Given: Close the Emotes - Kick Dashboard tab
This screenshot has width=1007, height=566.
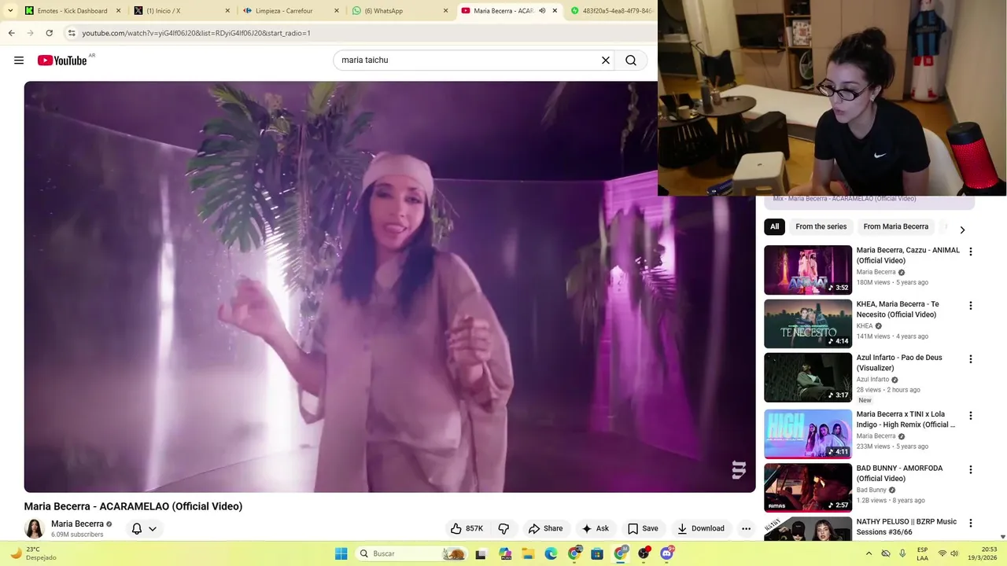Looking at the screenshot, I should coord(118,11).
